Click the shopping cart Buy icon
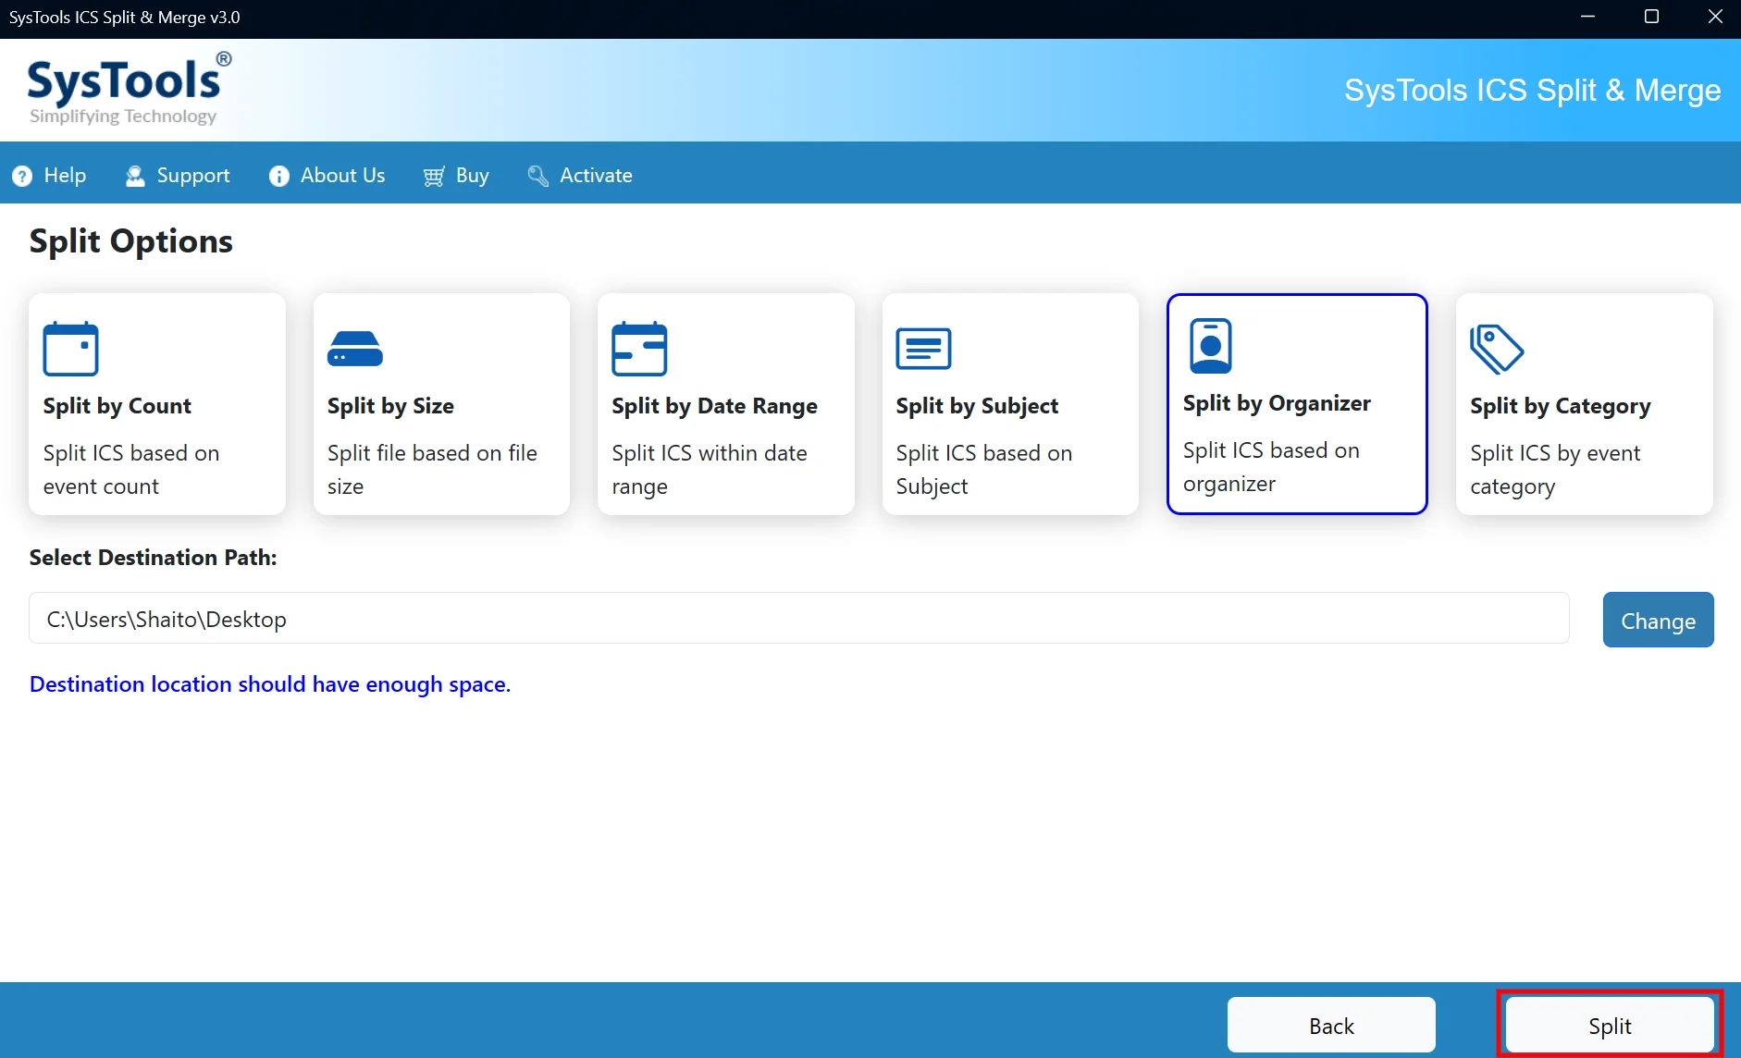 point(434,176)
